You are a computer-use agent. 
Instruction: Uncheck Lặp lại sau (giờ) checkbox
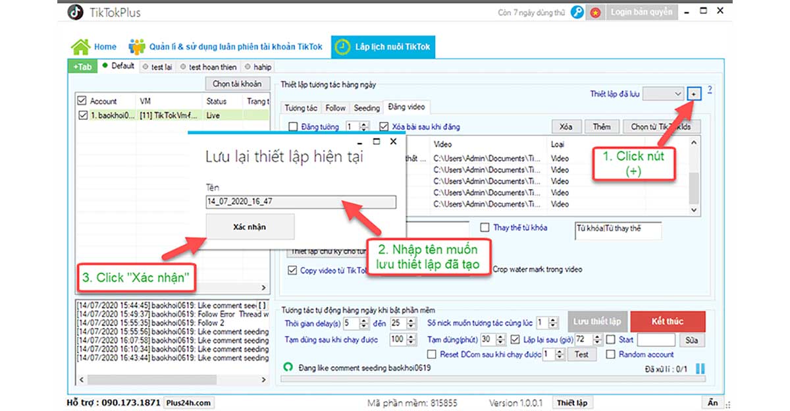[x=516, y=340]
